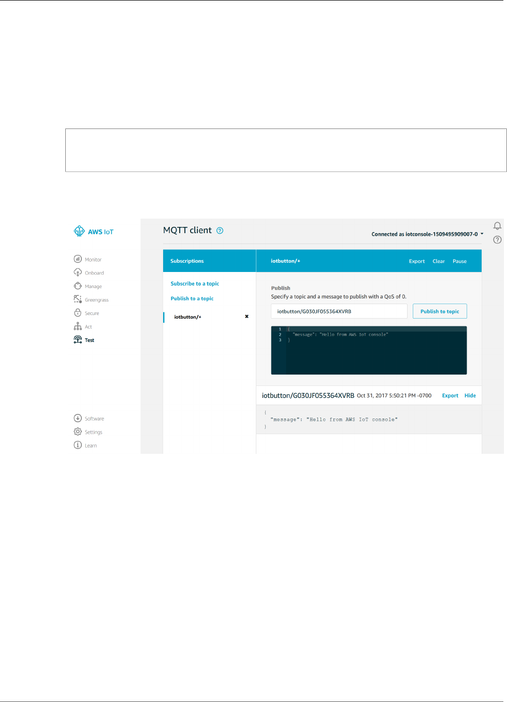Open the Act rules icon
Screen dimensions: 507x702
pos(78,326)
